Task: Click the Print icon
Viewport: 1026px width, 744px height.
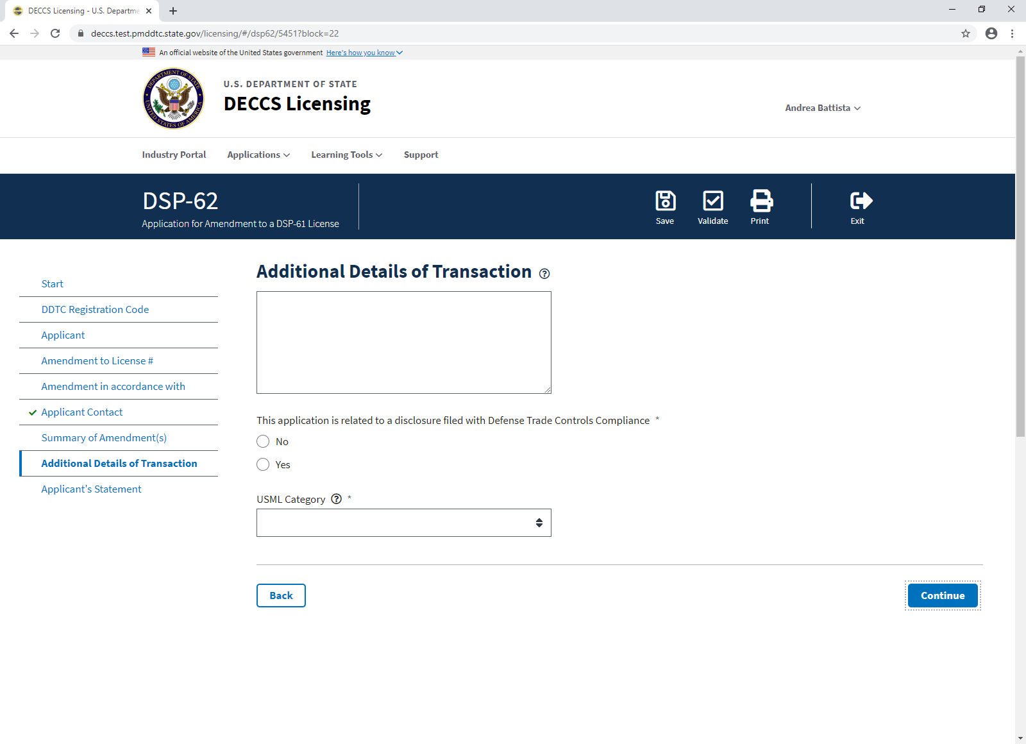Action: pos(761,201)
